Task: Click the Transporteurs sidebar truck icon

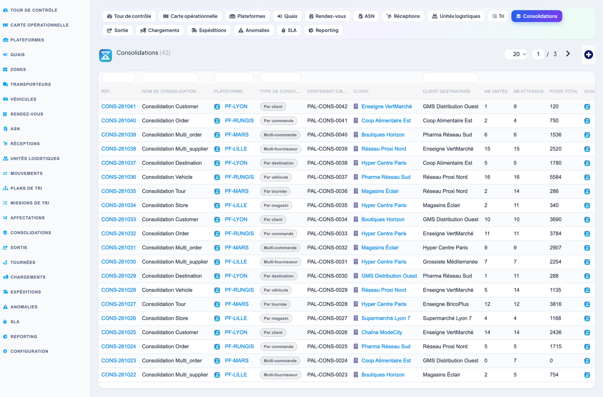Action: 5,84
